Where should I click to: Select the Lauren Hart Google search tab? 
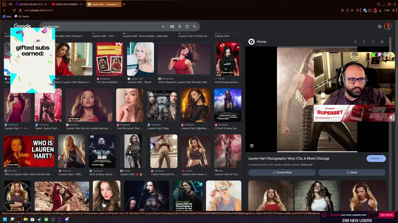coord(104,4)
